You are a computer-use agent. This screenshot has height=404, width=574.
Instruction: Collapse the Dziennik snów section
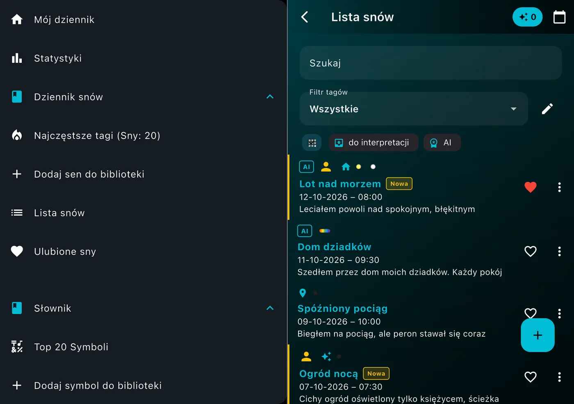click(270, 97)
